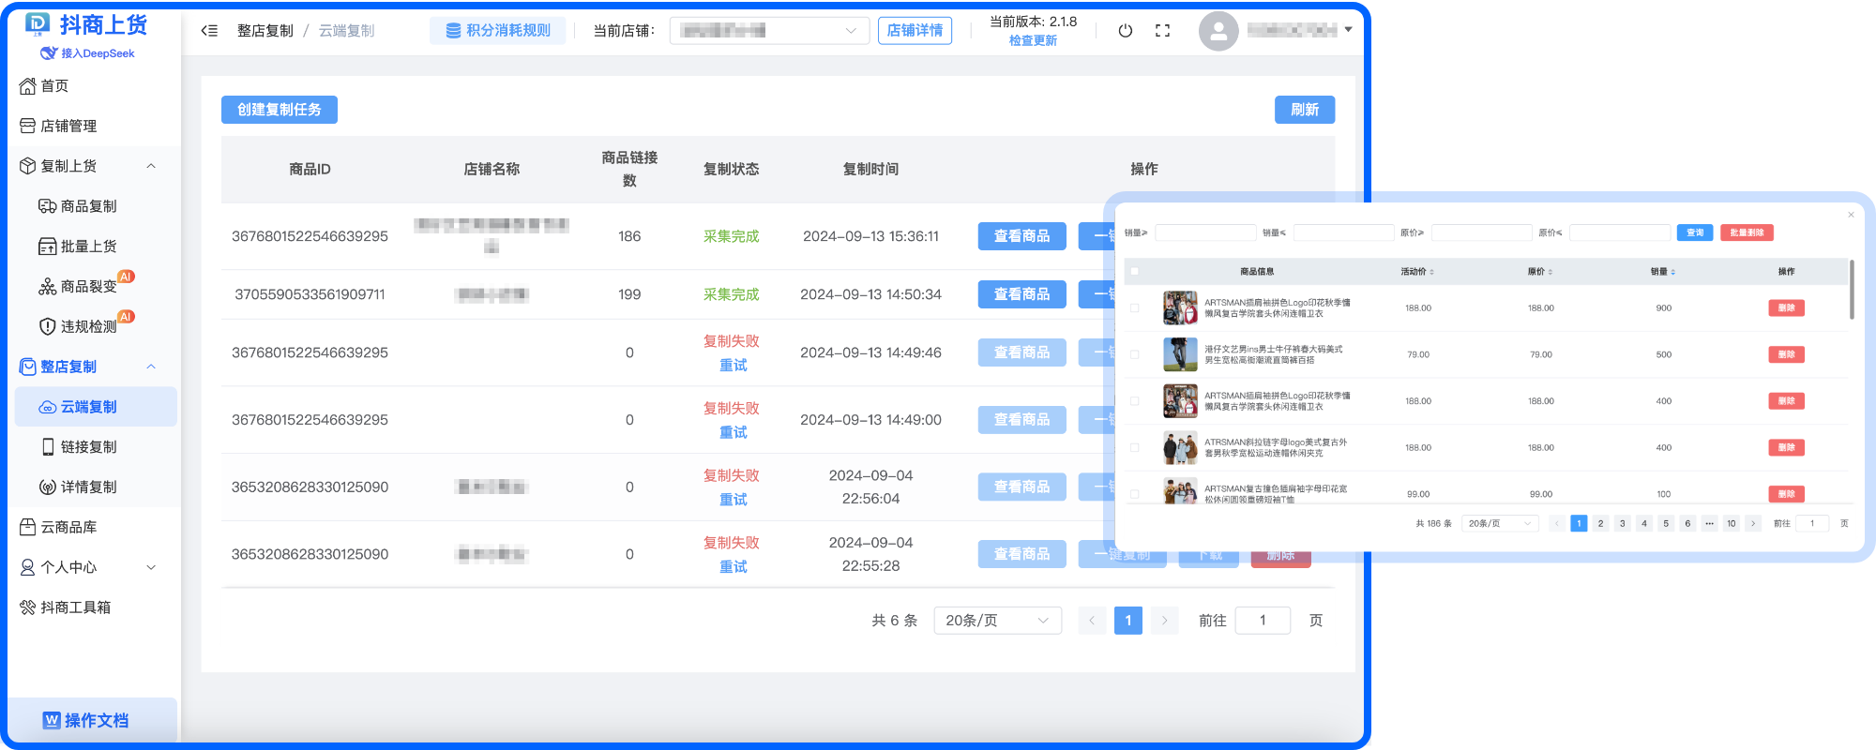Tick checkbox for the 79.00 jeans product

tap(1134, 354)
